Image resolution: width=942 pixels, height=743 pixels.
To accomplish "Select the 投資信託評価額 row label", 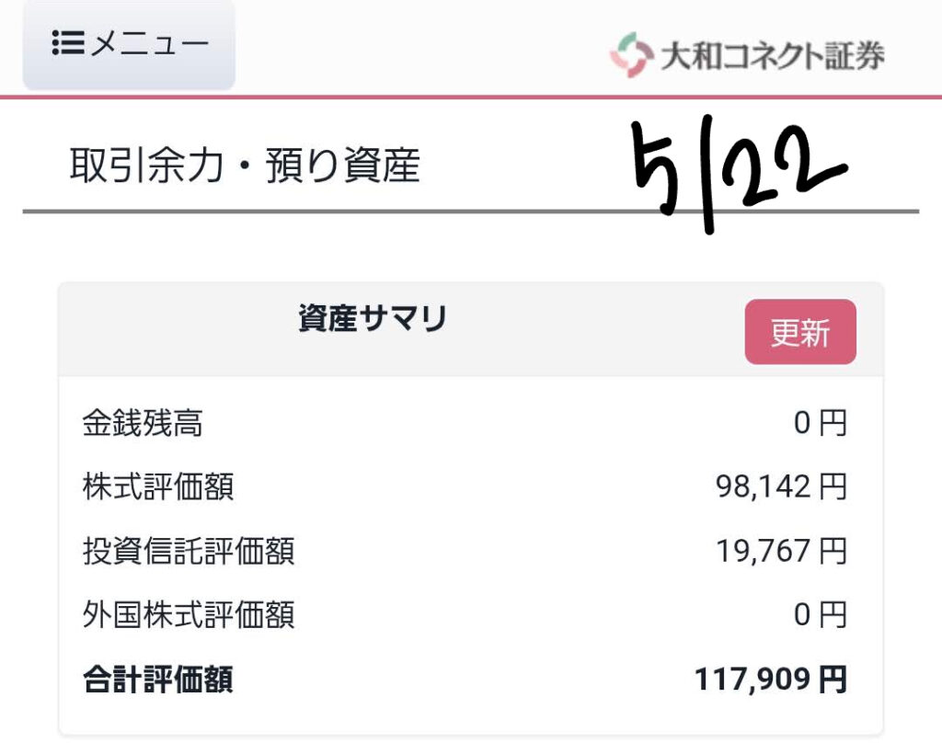I will pos(189,551).
